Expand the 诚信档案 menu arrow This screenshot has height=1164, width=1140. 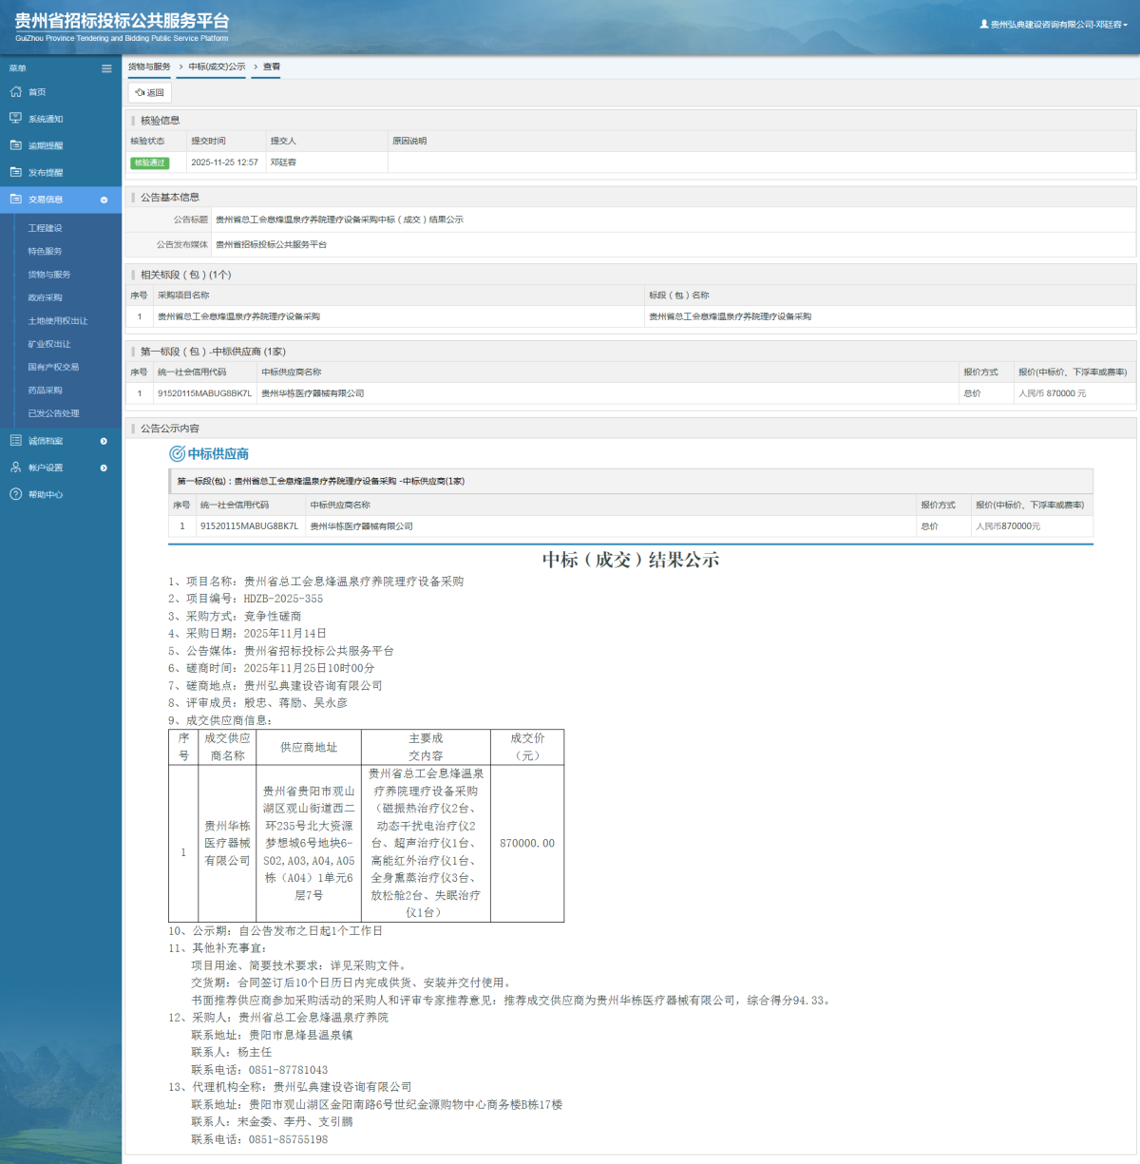point(104,441)
